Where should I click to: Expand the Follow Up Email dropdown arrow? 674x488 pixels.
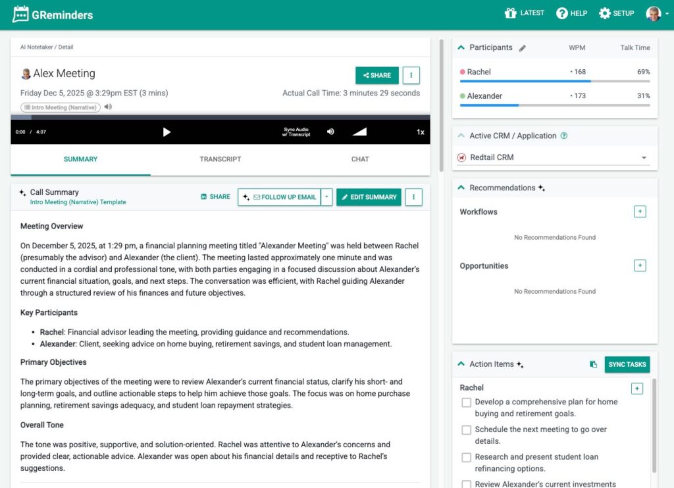[x=326, y=197]
